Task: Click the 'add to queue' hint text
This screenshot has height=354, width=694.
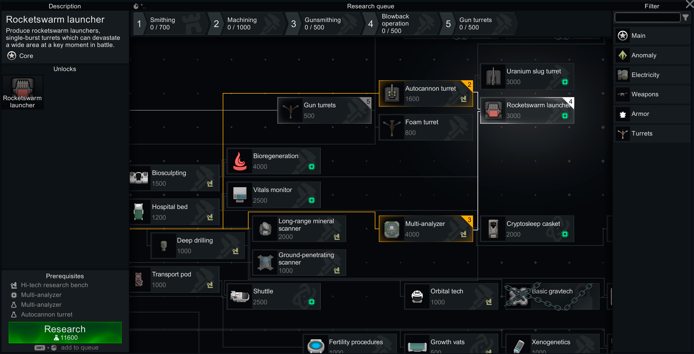Action: (x=80, y=347)
